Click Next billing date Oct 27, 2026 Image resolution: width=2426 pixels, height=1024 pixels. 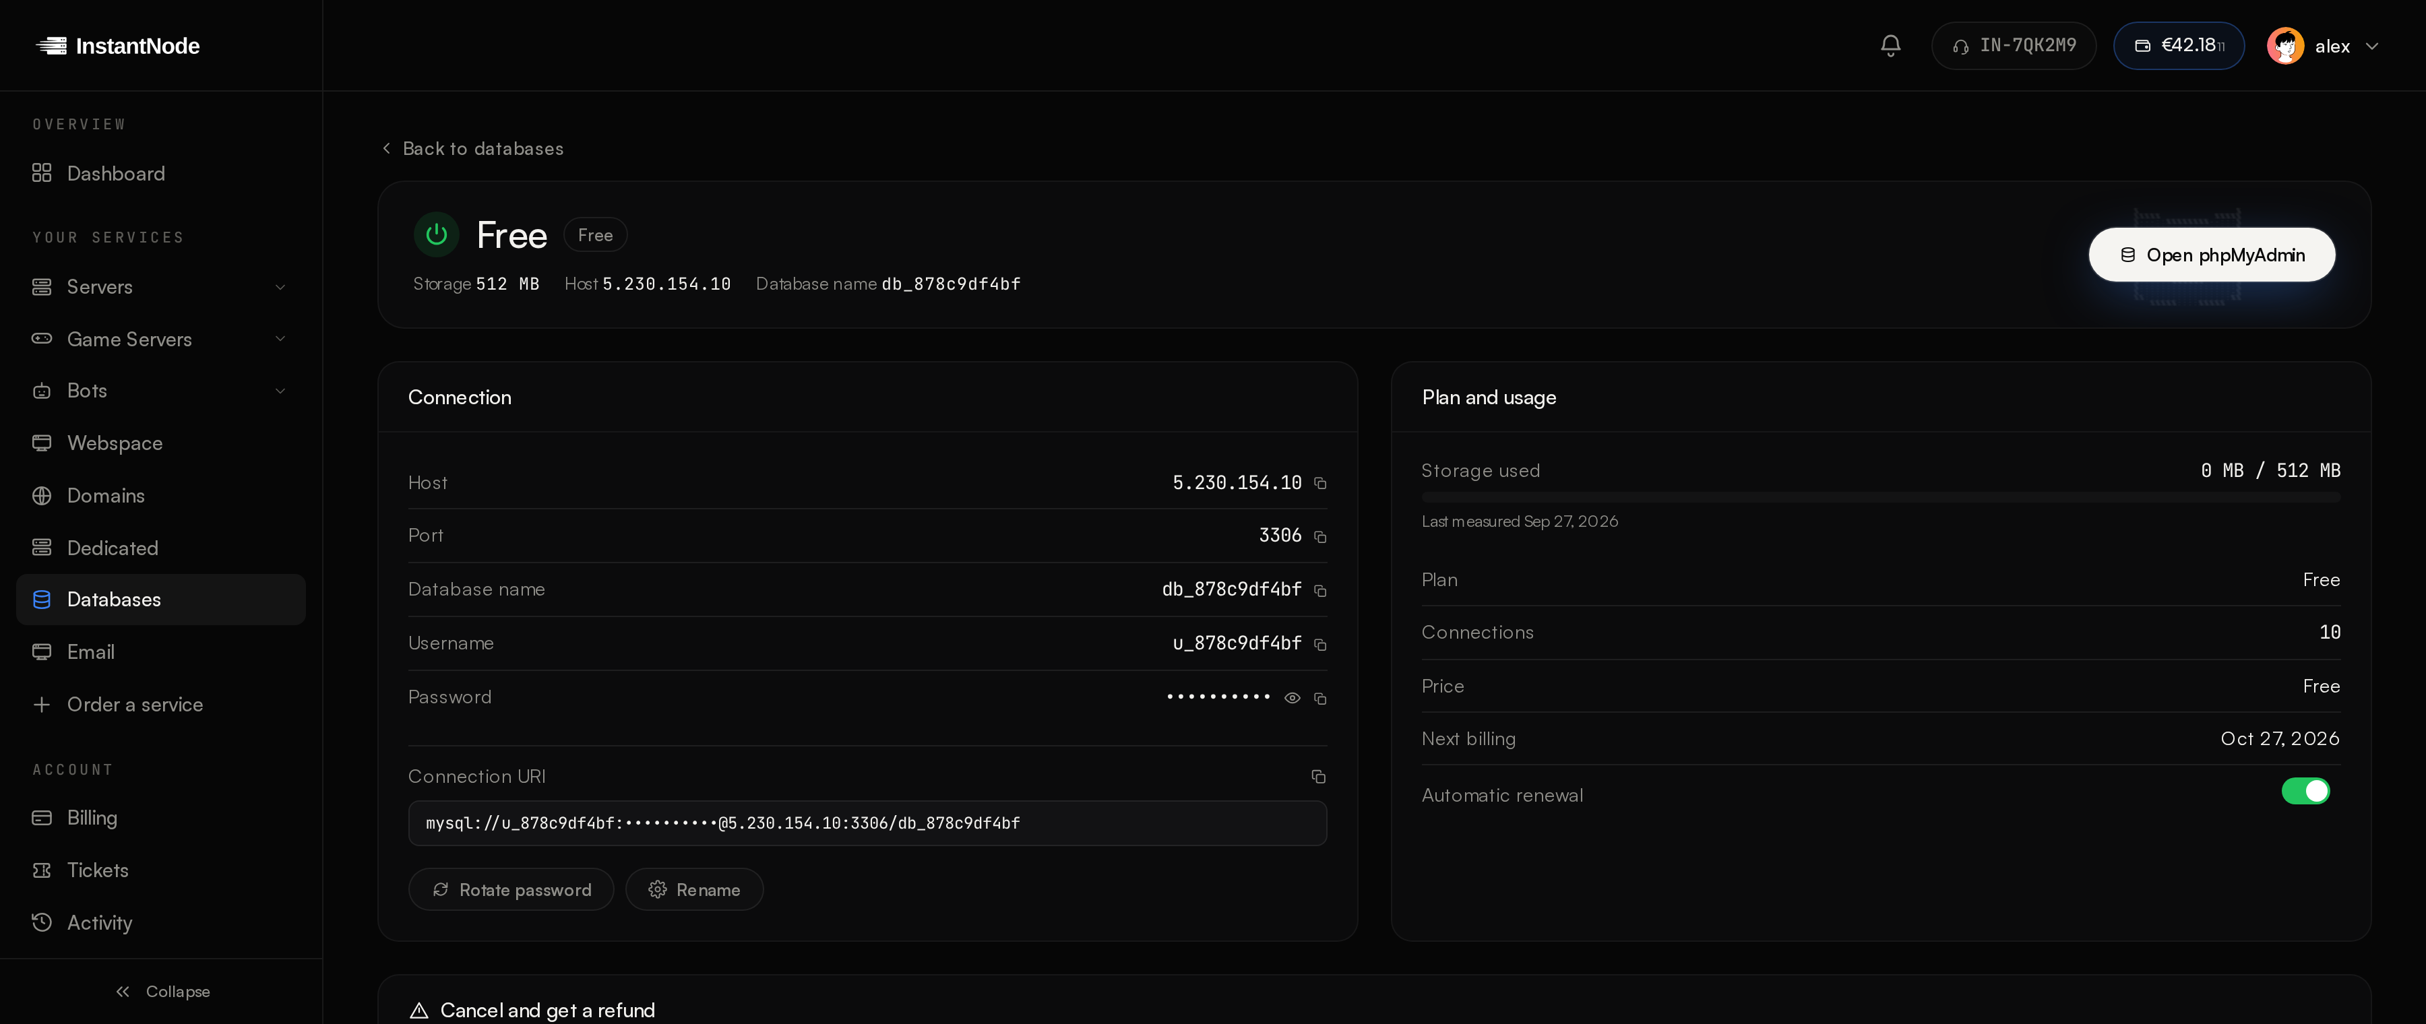click(x=2279, y=739)
